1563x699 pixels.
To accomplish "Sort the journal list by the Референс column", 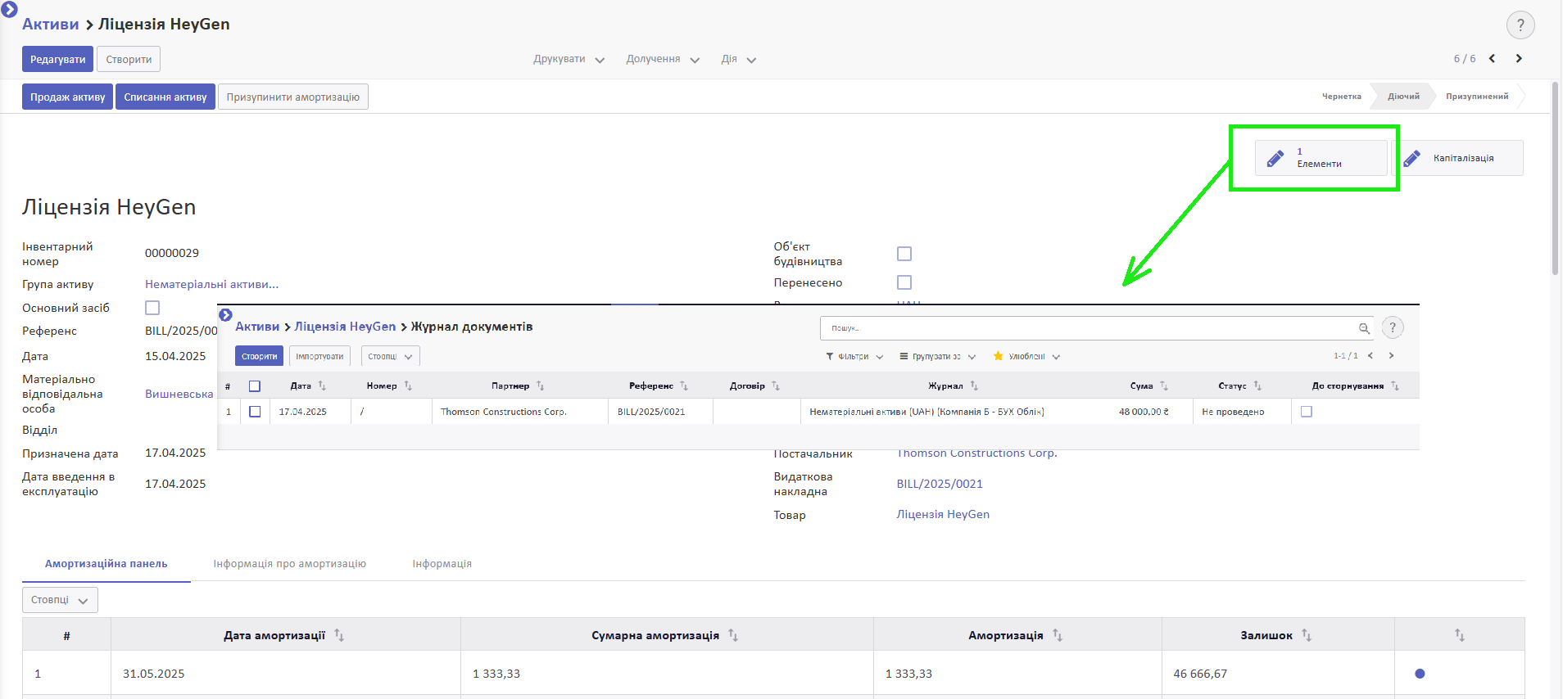I will pyautogui.click(x=684, y=386).
